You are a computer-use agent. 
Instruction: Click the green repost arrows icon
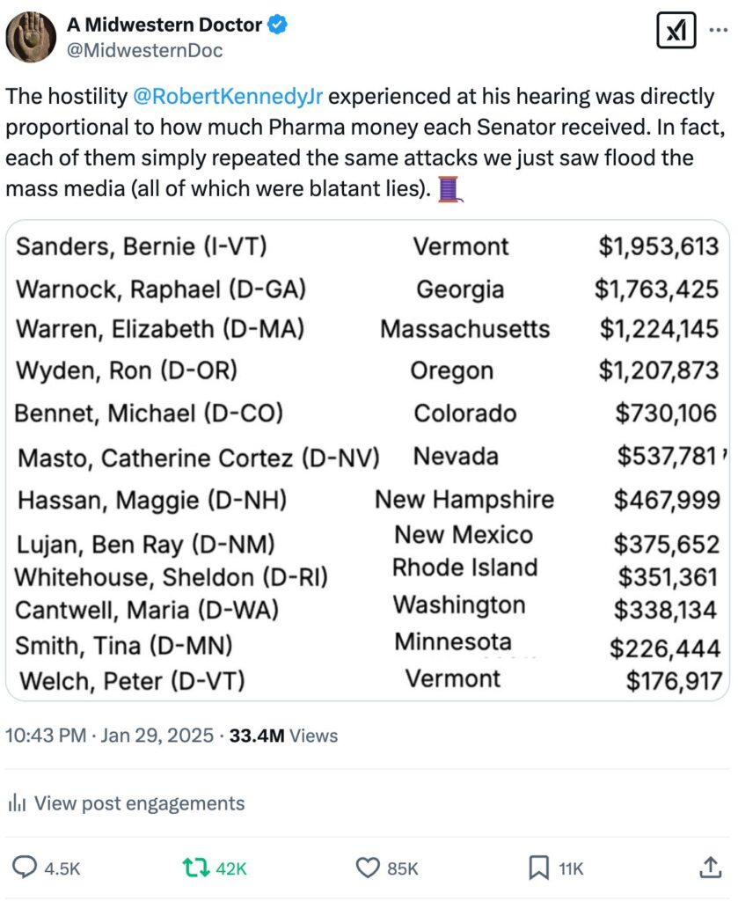click(x=196, y=868)
